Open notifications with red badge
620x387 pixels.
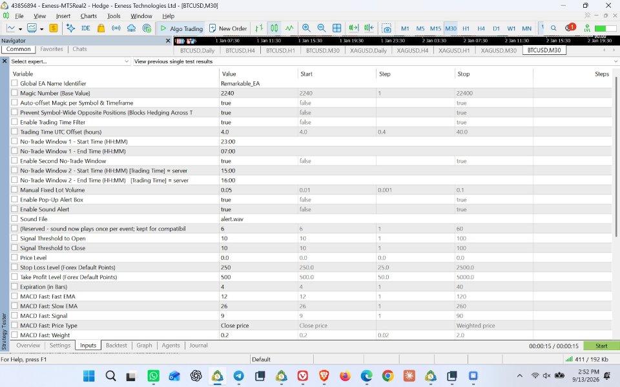570,28
